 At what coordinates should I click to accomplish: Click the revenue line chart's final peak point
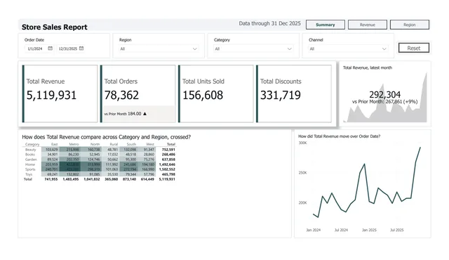[x=420, y=148]
